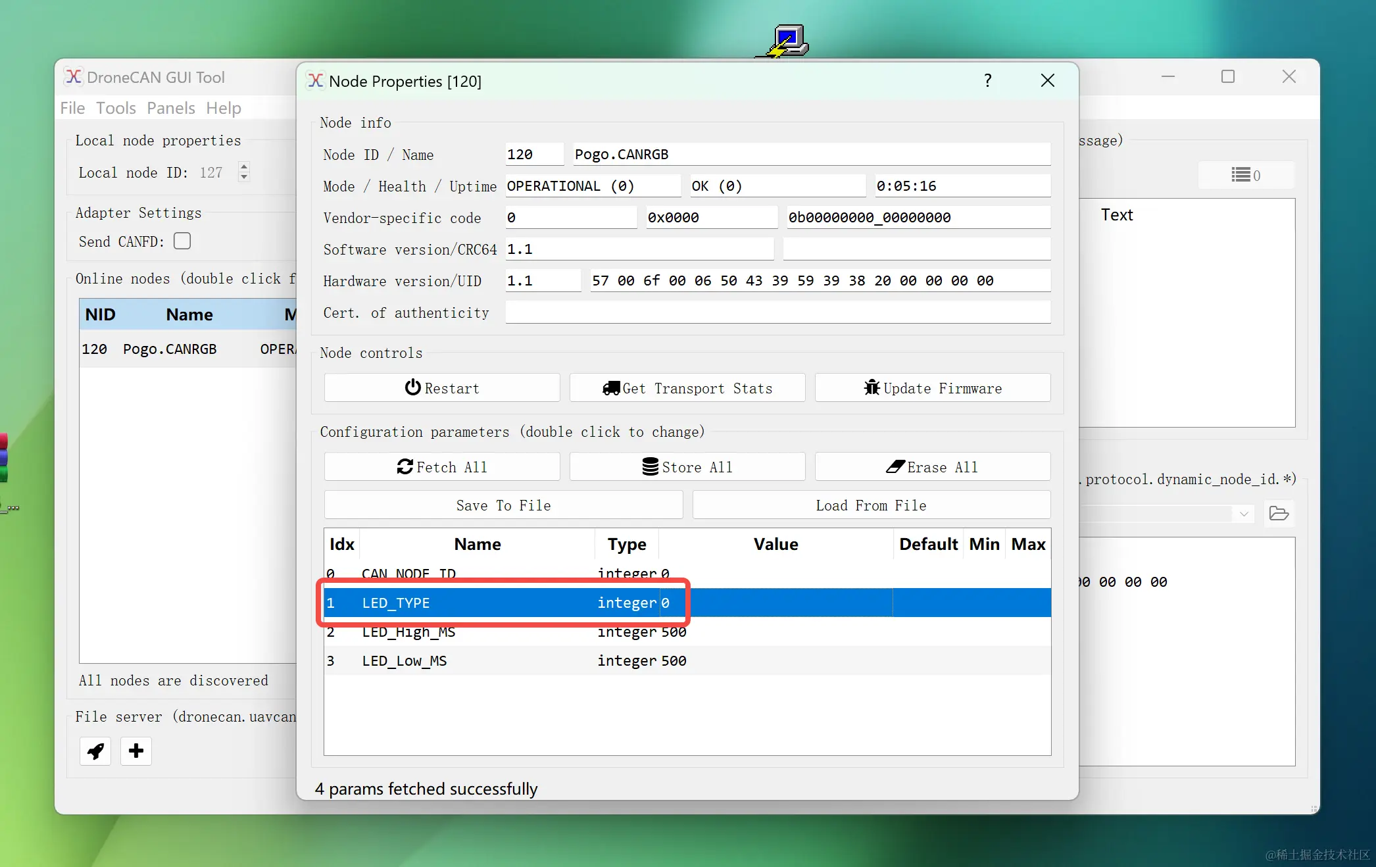
Task: Click Store All database button
Action: [687, 467]
